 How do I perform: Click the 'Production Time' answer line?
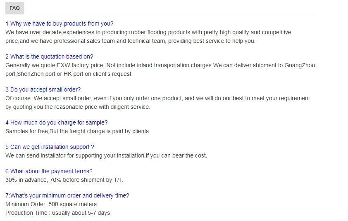(57, 213)
